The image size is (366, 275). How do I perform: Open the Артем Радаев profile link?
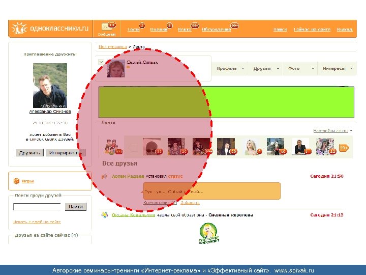(128, 176)
